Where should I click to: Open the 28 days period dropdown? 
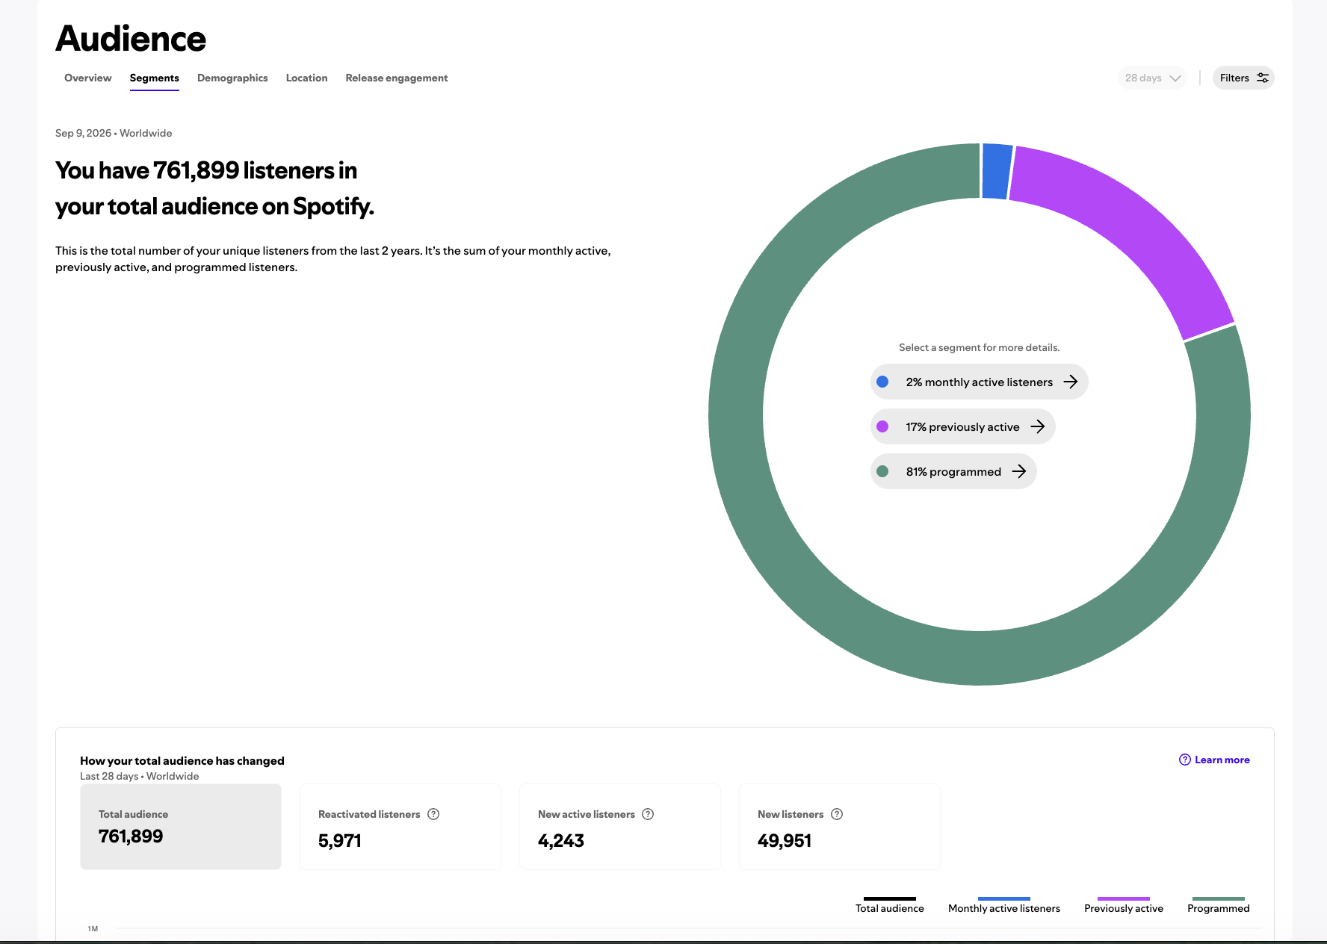1152,78
